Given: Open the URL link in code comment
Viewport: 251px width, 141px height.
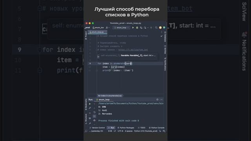Looking at the screenshot, I should 133,50.
